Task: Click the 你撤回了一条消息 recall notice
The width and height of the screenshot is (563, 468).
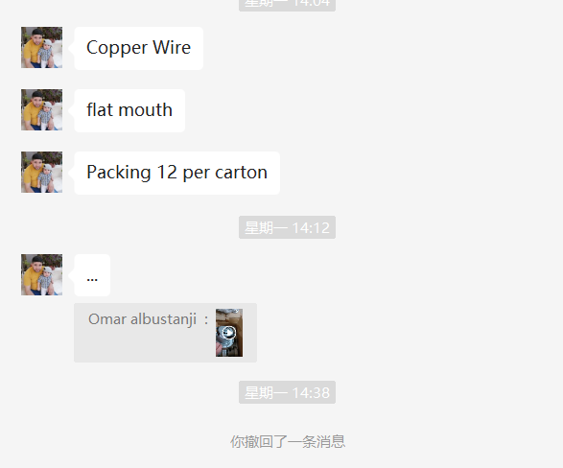Action: tap(288, 441)
